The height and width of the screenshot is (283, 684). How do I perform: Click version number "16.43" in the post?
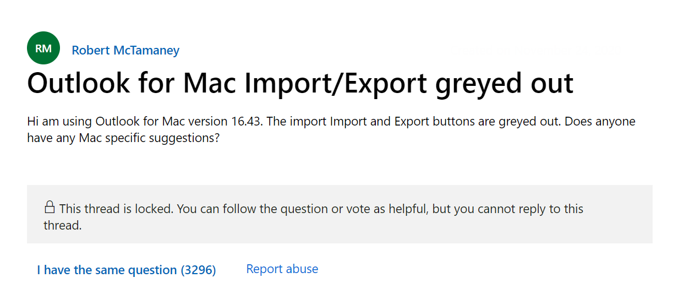tap(248, 121)
